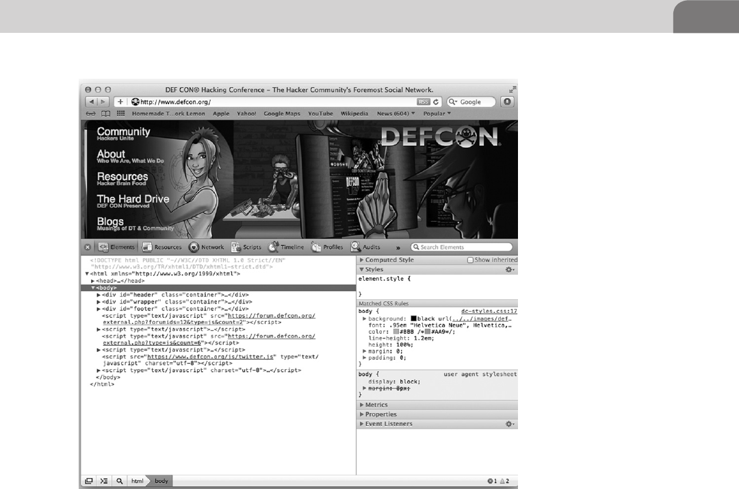
Task: Show bookmarks with the open book icon
Action: click(x=106, y=114)
